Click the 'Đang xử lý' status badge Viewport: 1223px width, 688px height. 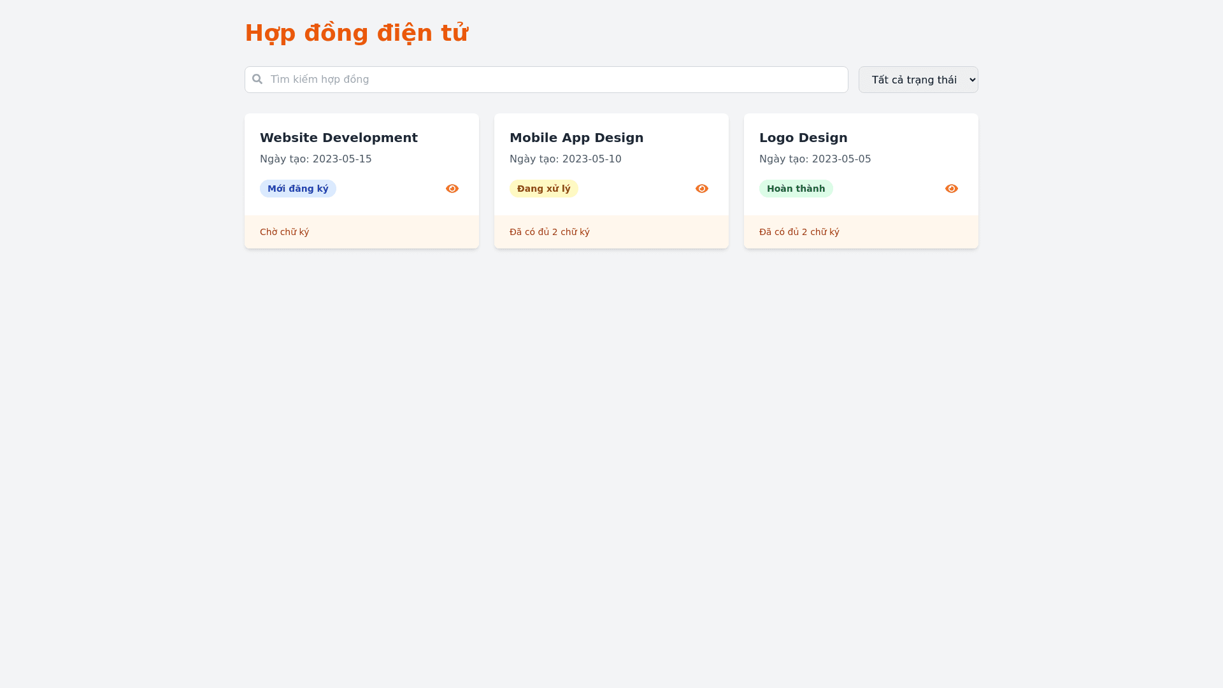click(543, 189)
